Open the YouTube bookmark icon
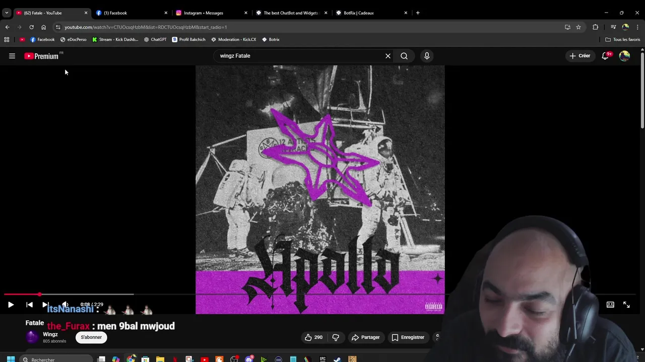 (22, 39)
